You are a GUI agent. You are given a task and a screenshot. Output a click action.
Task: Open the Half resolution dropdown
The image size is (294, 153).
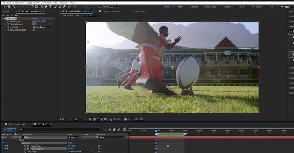(x=80, y=119)
